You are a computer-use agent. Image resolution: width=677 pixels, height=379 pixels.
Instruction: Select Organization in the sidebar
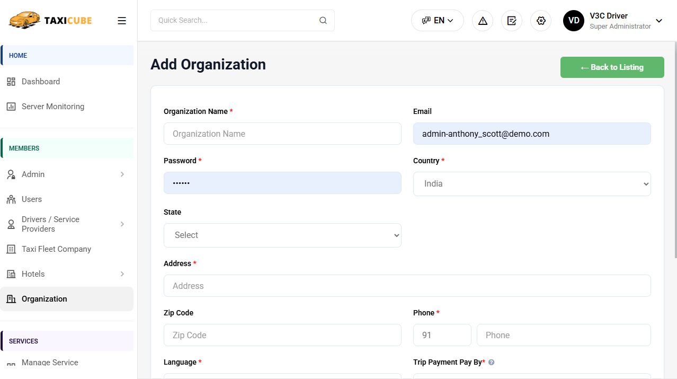click(67, 299)
